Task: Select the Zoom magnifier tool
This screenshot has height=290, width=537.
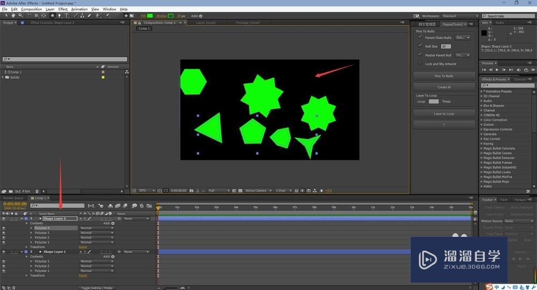Action: click(20, 16)
